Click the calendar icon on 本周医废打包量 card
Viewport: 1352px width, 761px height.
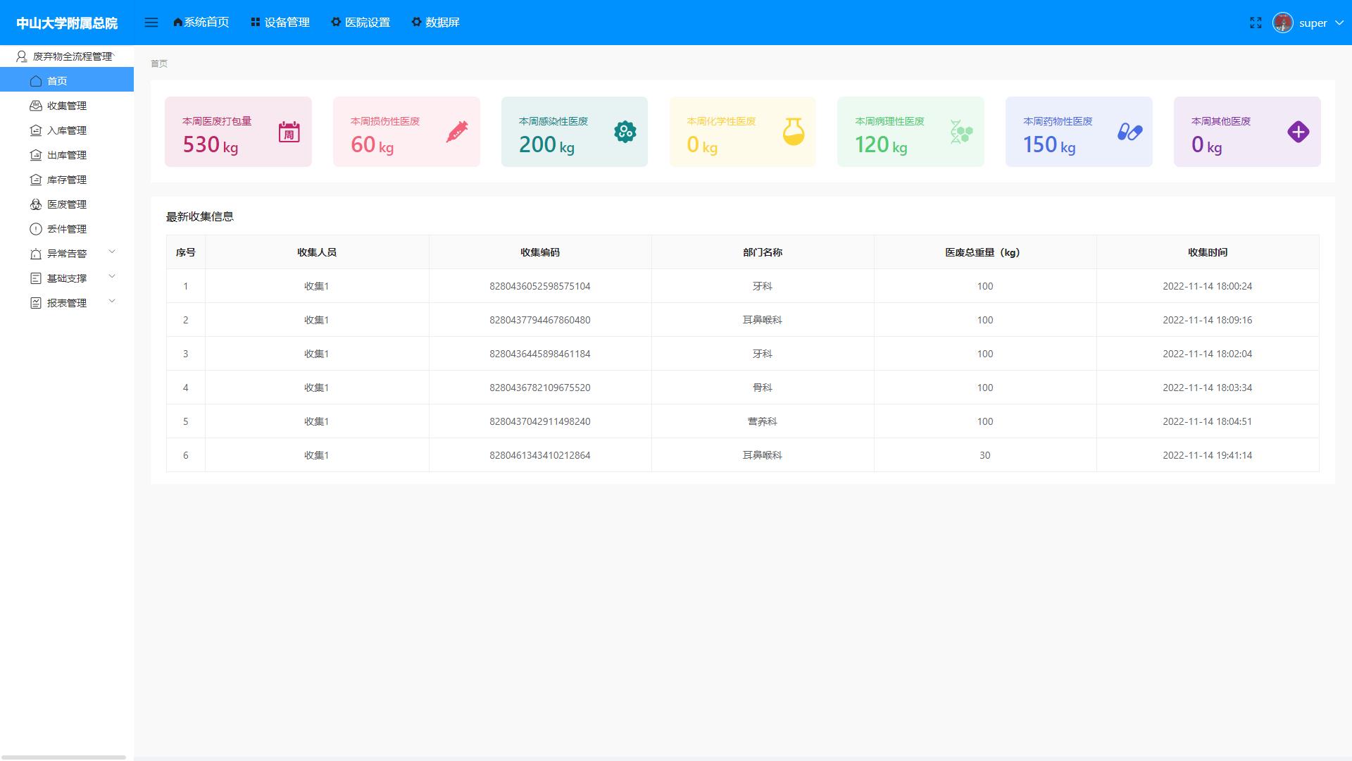pyautogui.click(x=289, y=132)
